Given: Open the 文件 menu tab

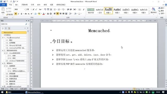Looking at the screenshot, I should click(3, 5).
